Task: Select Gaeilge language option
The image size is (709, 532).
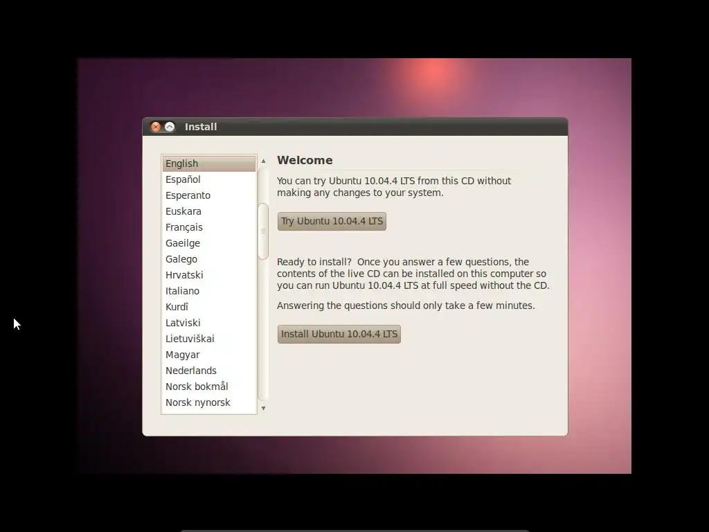Action: coord(209,243)
